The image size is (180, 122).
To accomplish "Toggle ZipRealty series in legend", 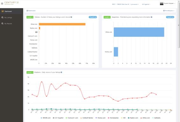I will pos(156,118).
